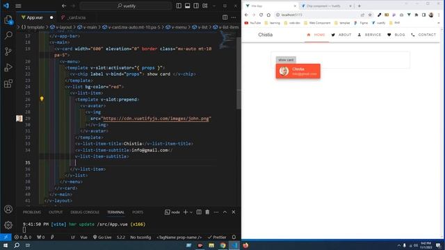Click Go Live in the status bar
This screenshot has width=445, height=250.
(102, 237)
